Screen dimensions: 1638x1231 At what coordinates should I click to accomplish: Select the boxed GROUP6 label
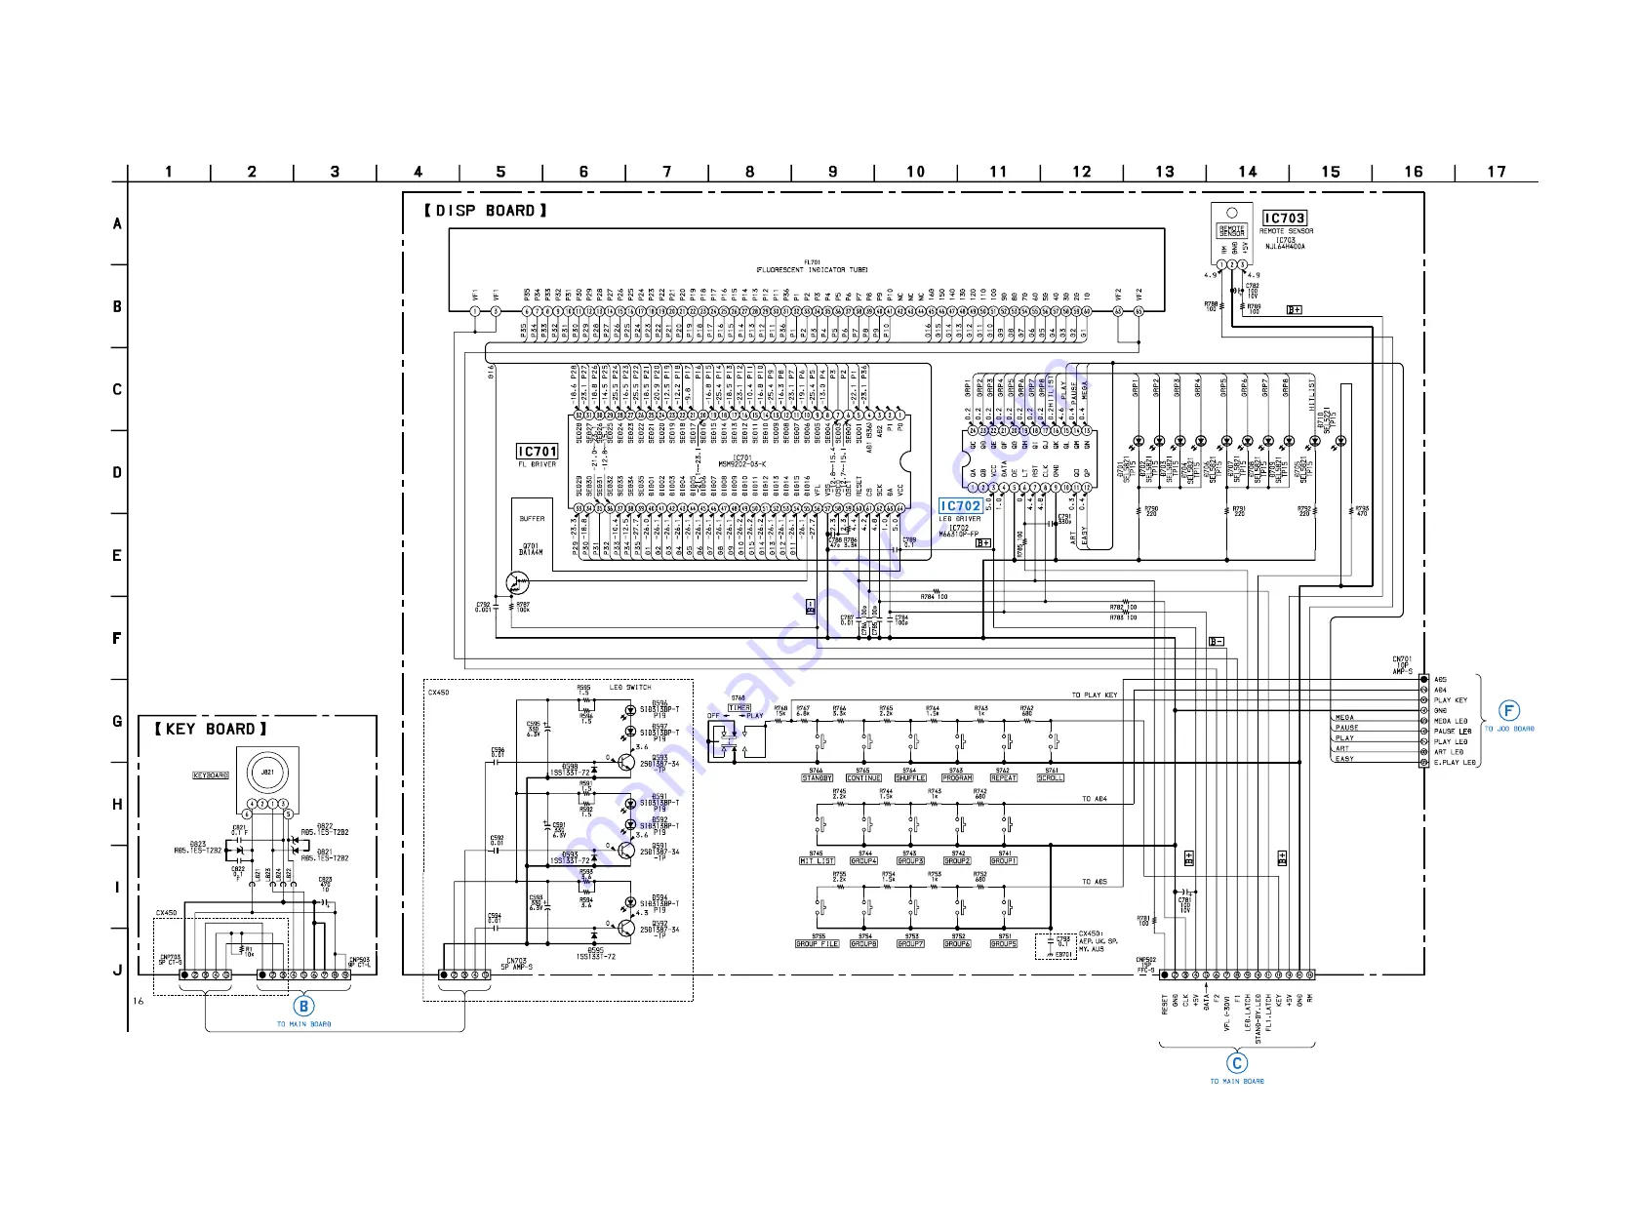[957, 944]
